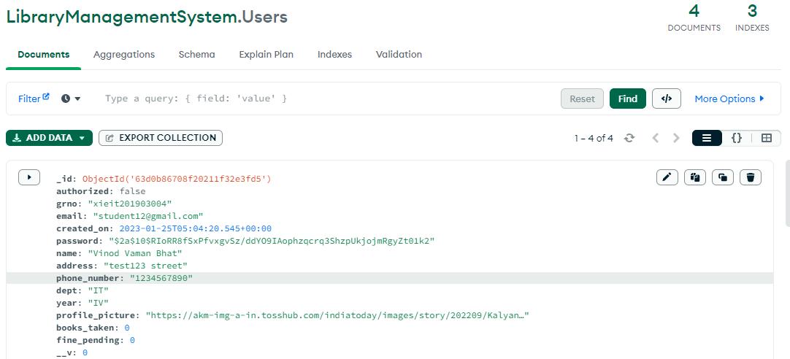Switch to the Aggregations tab

[x=124, y=55]
